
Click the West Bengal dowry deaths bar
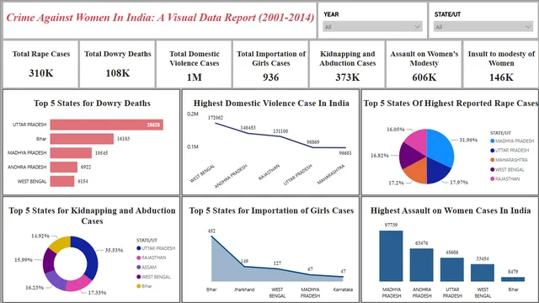pyautogui.click(x=62, y=181)
